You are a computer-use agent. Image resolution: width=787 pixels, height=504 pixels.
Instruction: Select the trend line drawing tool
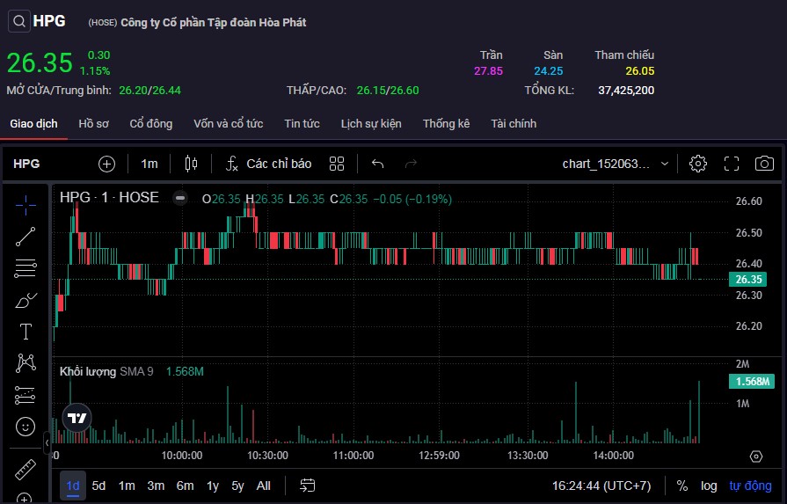click(x=26, y=236)
